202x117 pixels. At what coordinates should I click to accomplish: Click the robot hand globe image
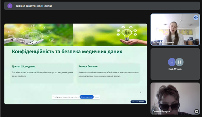29,34
